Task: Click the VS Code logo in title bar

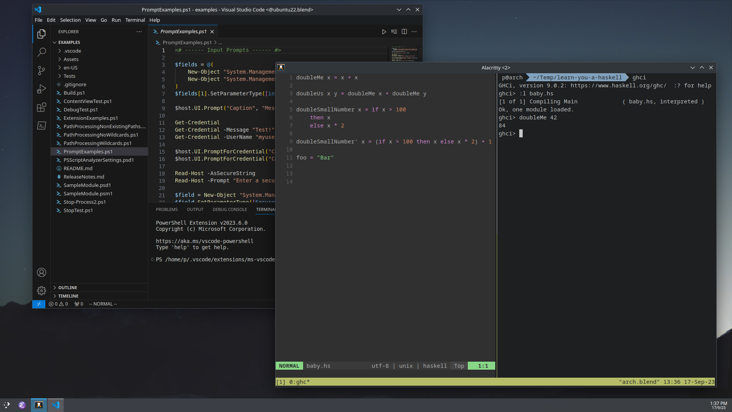Action: click(38, 10)
